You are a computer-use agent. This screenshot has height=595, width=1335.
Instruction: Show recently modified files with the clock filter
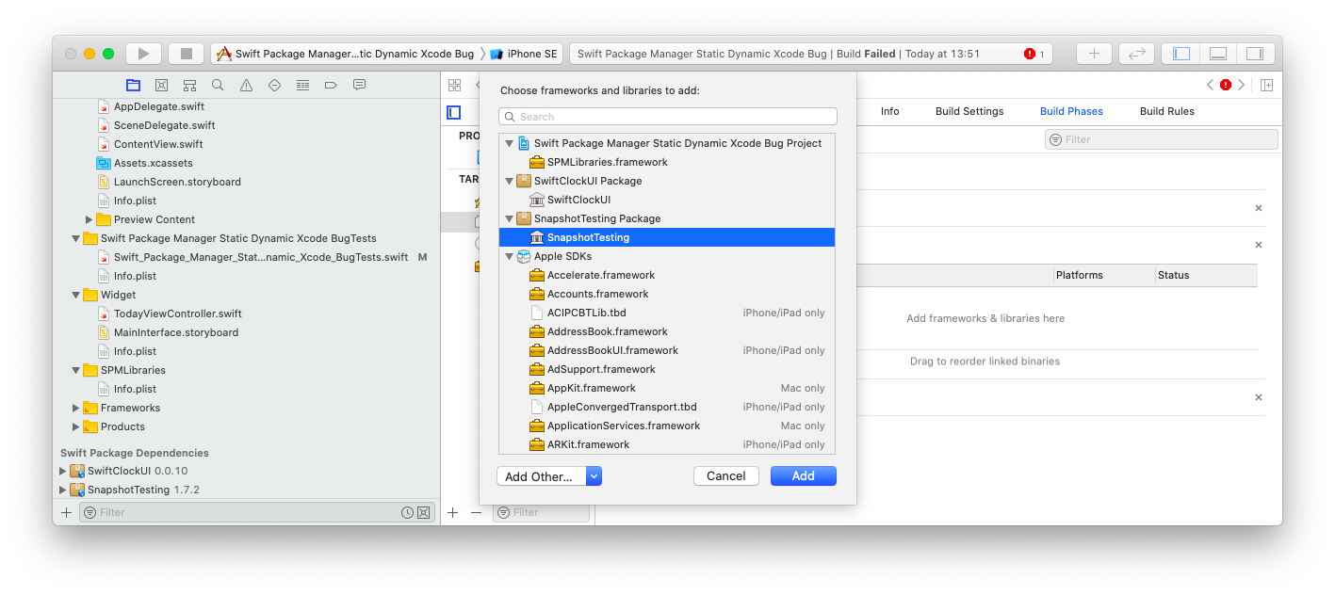tap(407, 512)
